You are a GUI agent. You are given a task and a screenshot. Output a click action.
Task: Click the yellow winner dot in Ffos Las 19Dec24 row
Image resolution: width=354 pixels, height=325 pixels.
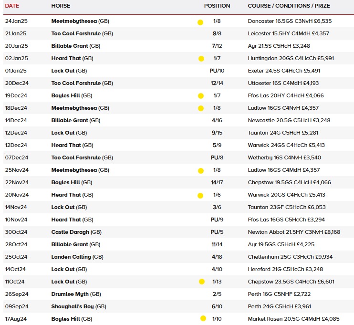[x=201, y=96]
